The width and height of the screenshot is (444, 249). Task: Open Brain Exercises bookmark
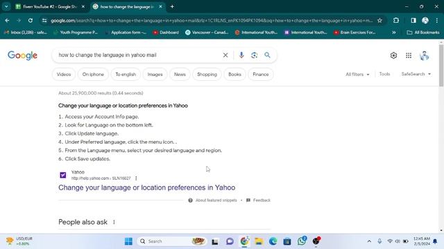click(355, 33)
